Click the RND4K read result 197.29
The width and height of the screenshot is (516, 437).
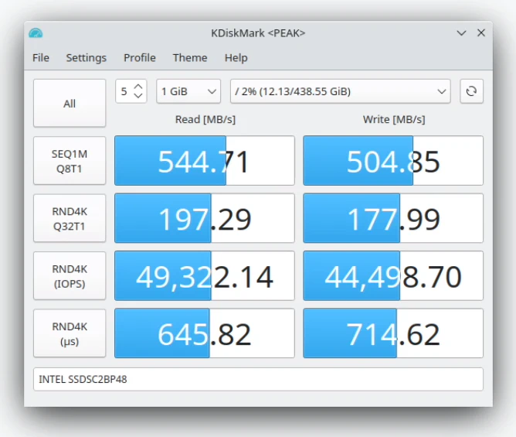pyautogui.click(x=205, y=218)
